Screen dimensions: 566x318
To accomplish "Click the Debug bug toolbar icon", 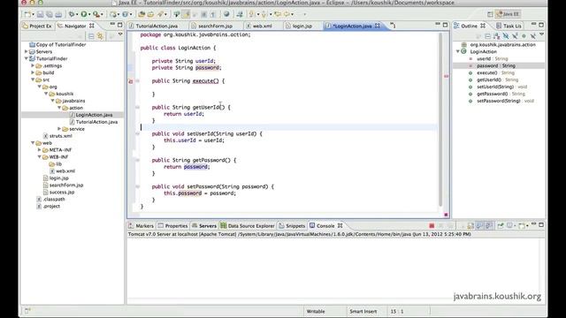I will coord(72,14).
